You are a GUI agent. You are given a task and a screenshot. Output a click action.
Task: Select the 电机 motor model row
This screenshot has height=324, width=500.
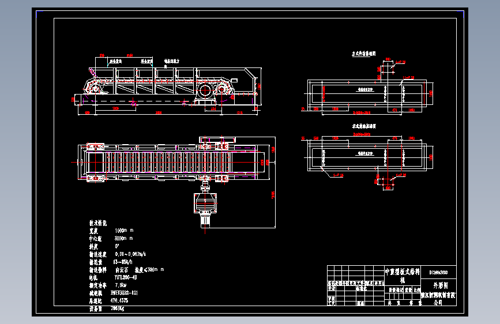click(x=113, y=277)
